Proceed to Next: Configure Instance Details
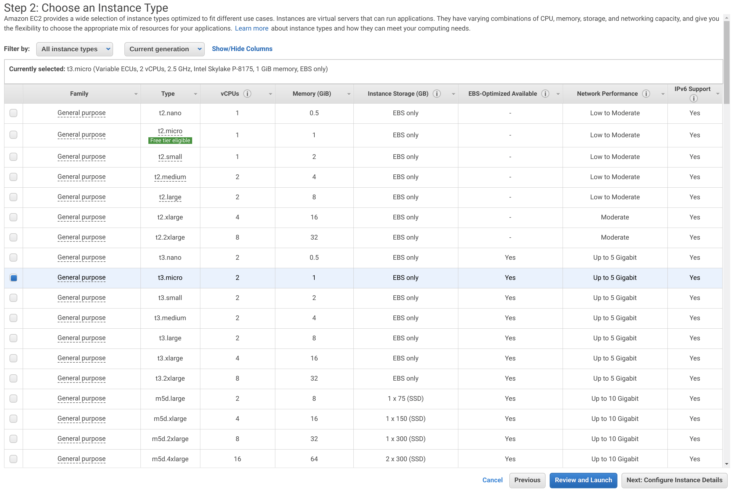Viewport: 733px width, 493px height. (x=674, y=480)
